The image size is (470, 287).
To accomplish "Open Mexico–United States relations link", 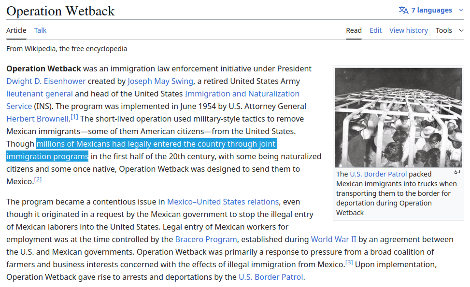I will point(223,202).
